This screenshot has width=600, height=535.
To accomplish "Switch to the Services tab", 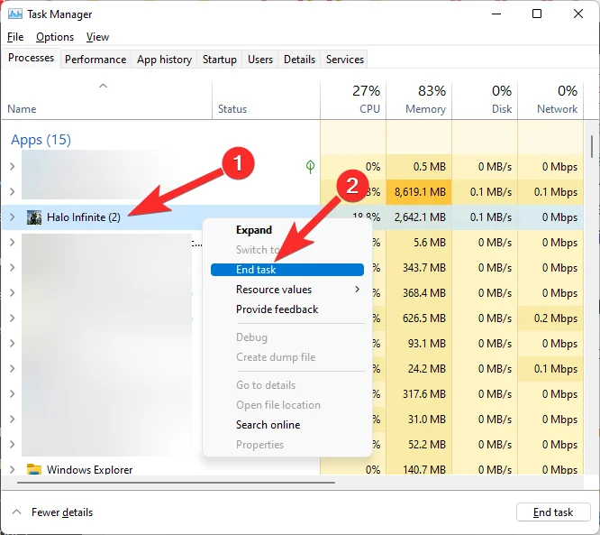I will click(345, 60).
